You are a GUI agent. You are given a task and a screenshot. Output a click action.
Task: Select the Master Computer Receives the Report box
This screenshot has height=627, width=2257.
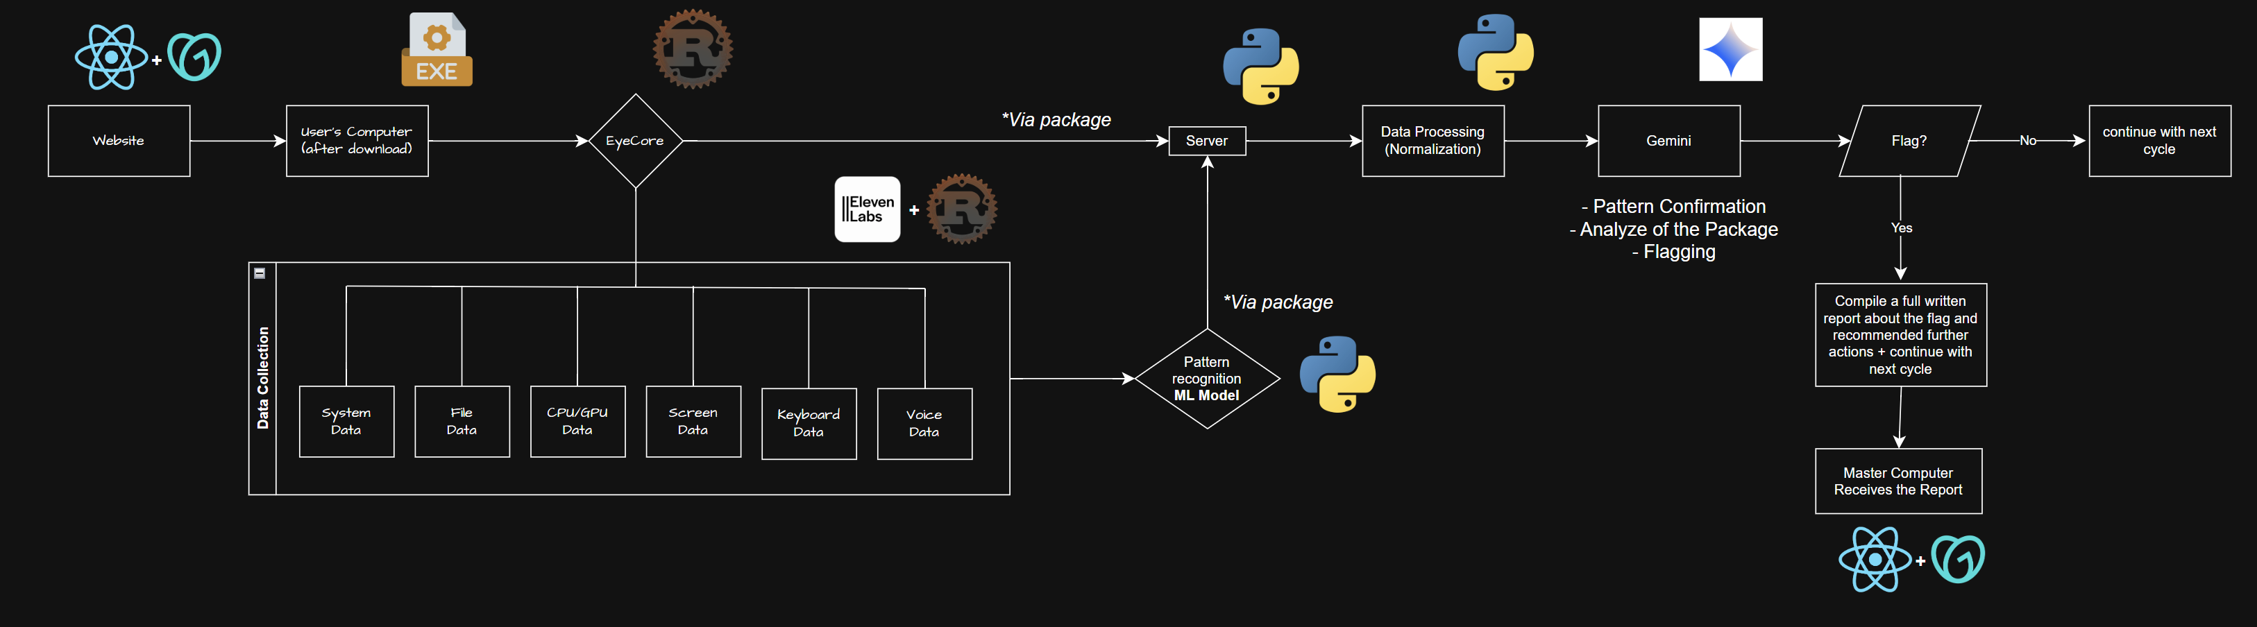click(1899, 481)
